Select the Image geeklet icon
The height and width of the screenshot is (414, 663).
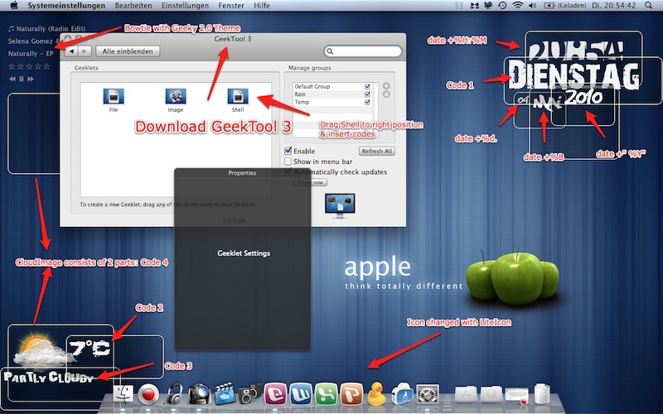[x=176, y=97]
